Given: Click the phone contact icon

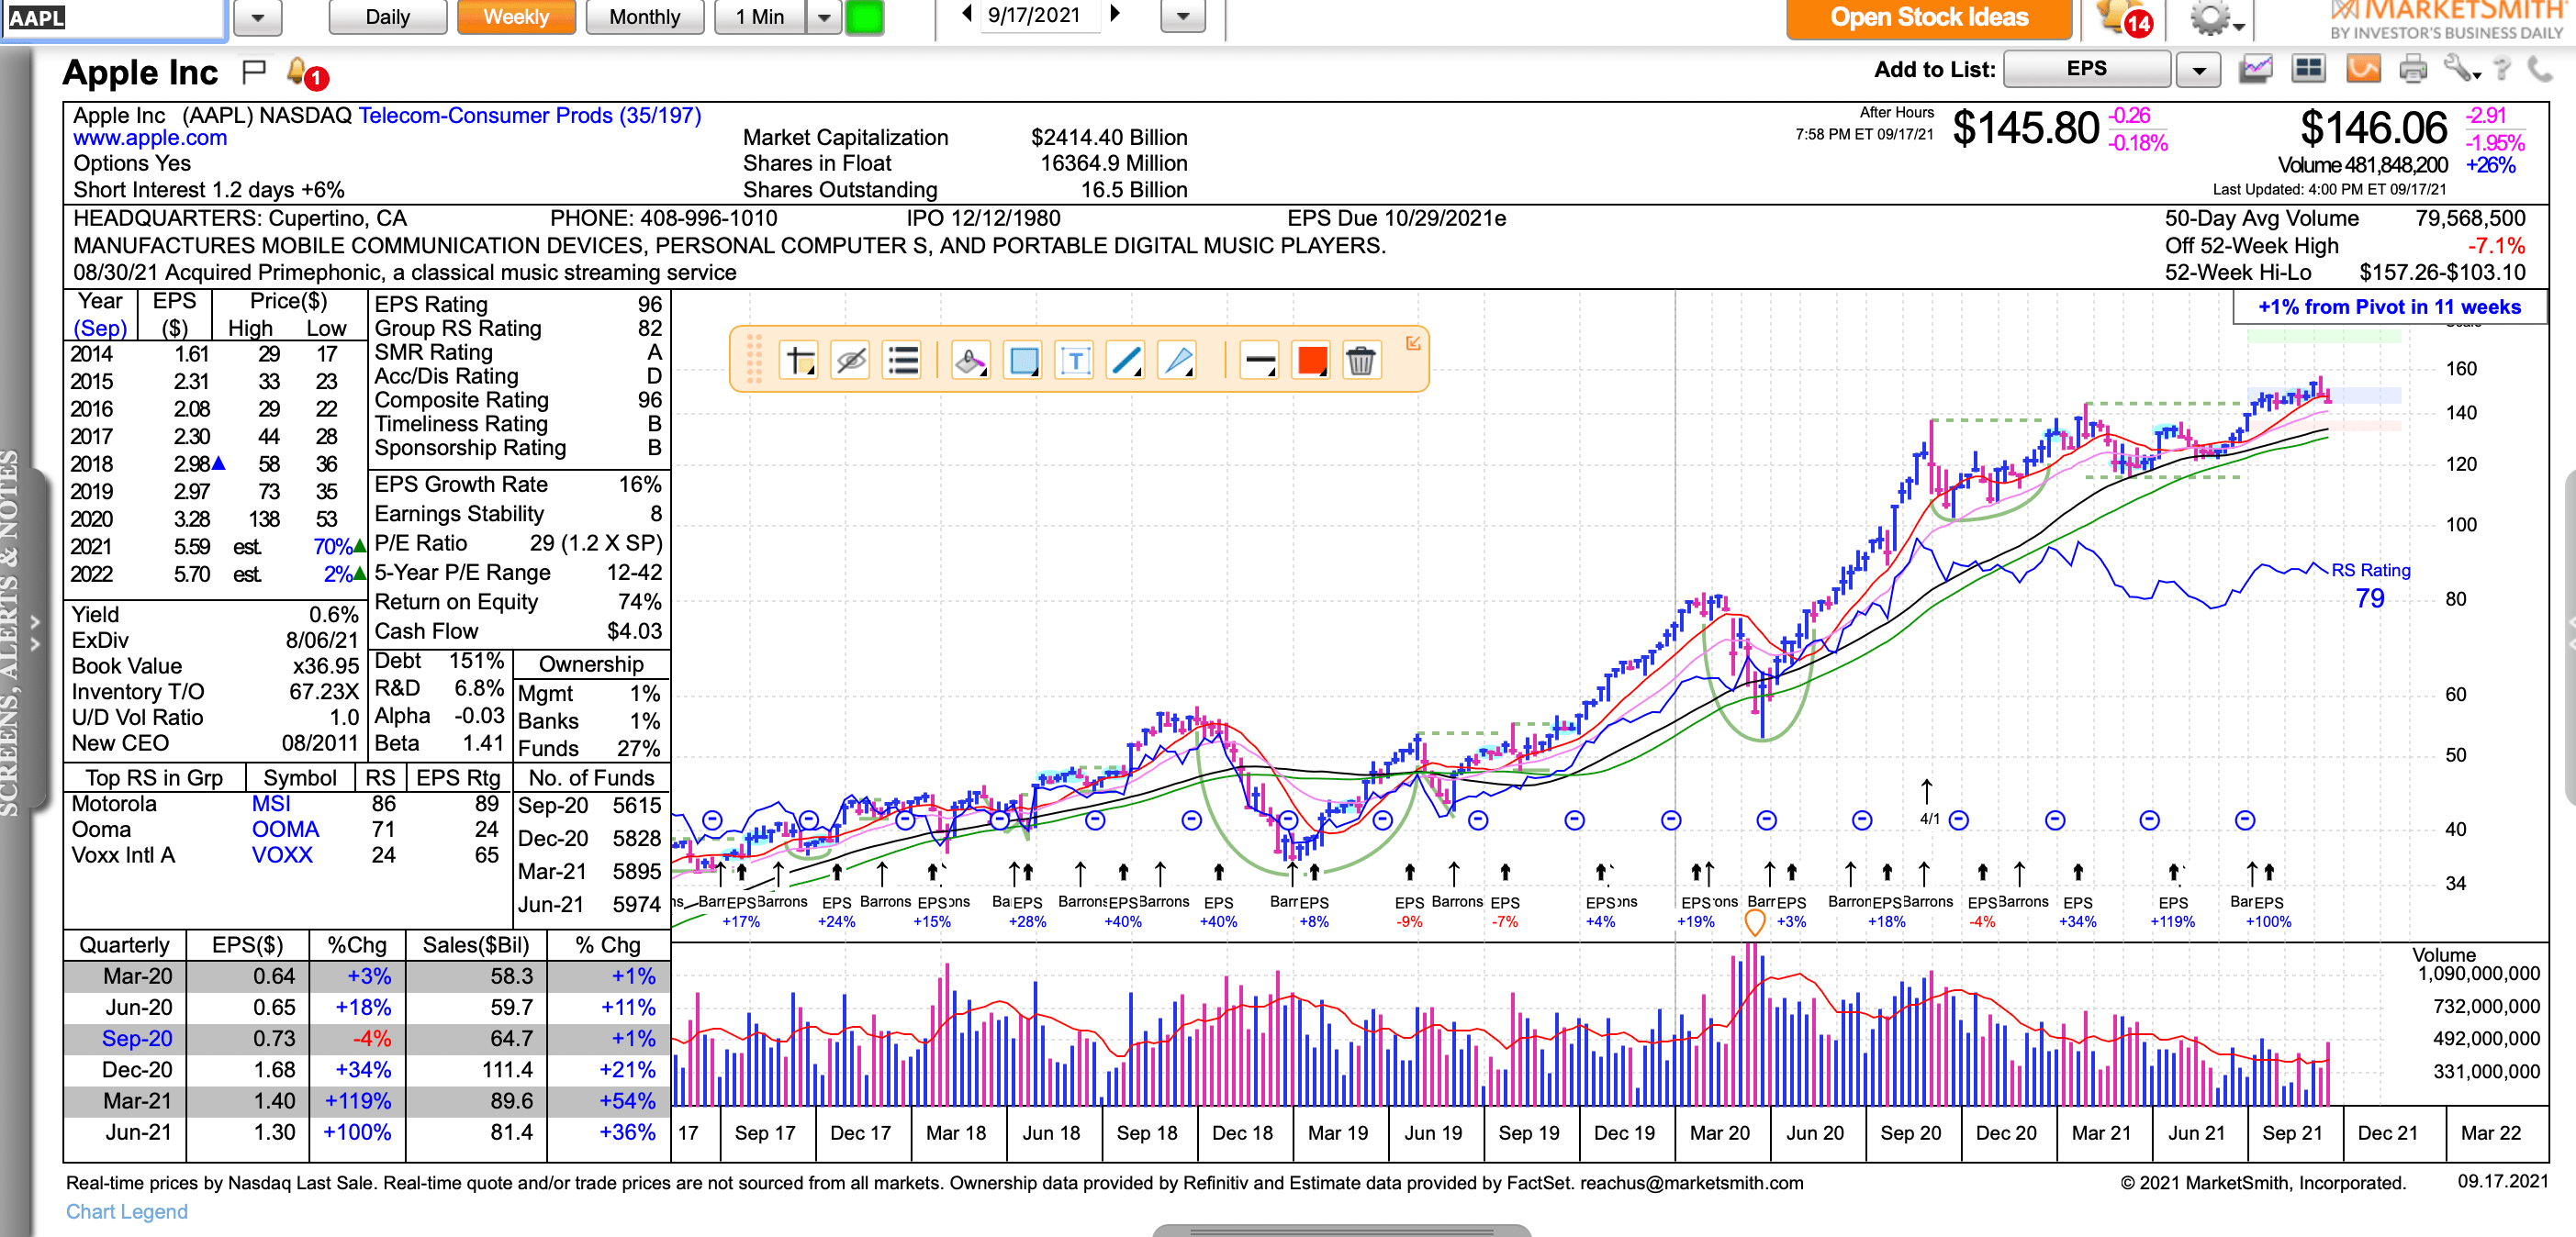Looking at the screenshot, I should (2540, 69).
